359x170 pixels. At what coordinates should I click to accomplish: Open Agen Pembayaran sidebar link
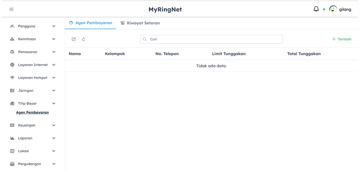tap(32, 112)
